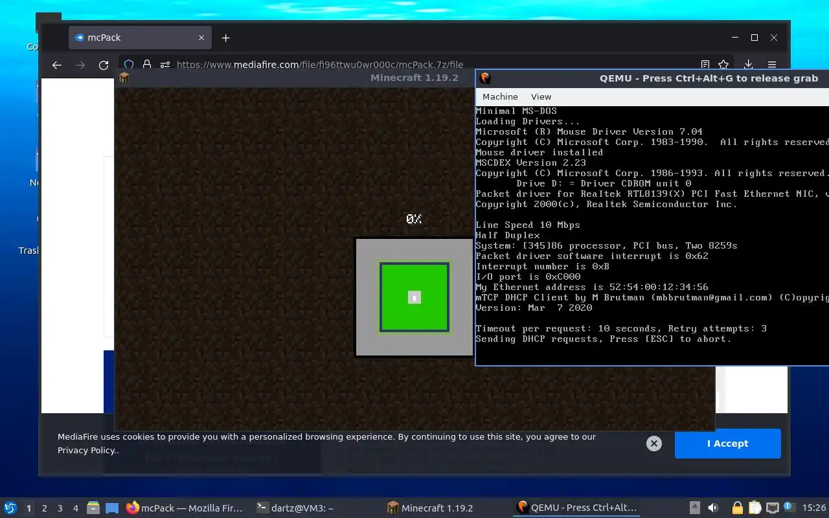Go back in the Firefox browser
The image size is (829, 518).
pos(57,65)
